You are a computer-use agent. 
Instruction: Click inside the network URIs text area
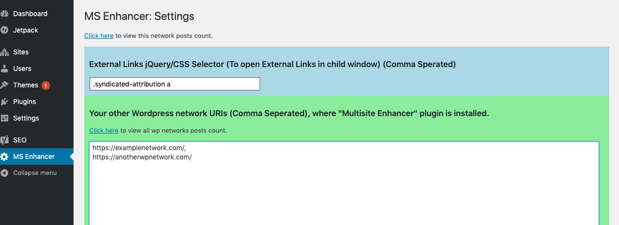pyautogui.click(x=344, y=183)
